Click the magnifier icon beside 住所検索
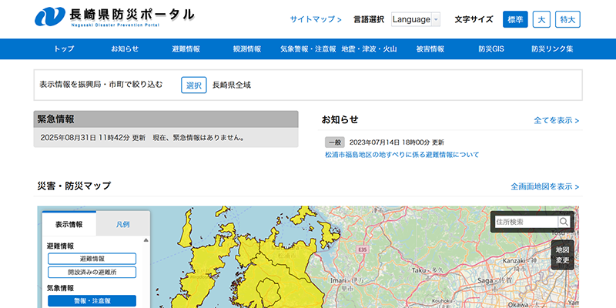616x308 pixels. coord(564,222)
